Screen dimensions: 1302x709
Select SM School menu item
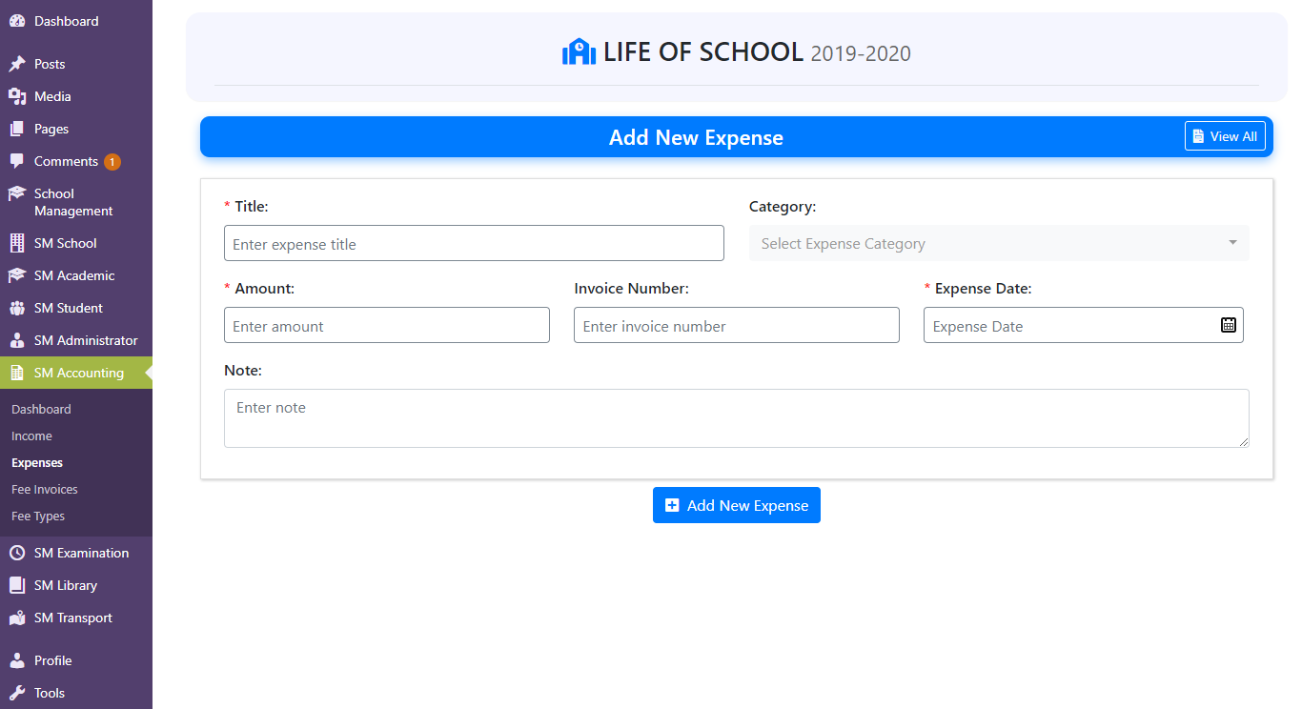[76, 243]
